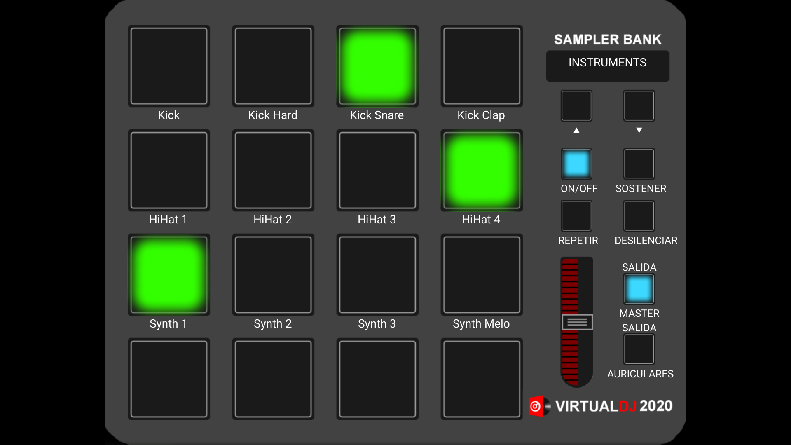791x445 pixels.
Task: Trigger the Synth 2 pad
Action: (273, 274)
